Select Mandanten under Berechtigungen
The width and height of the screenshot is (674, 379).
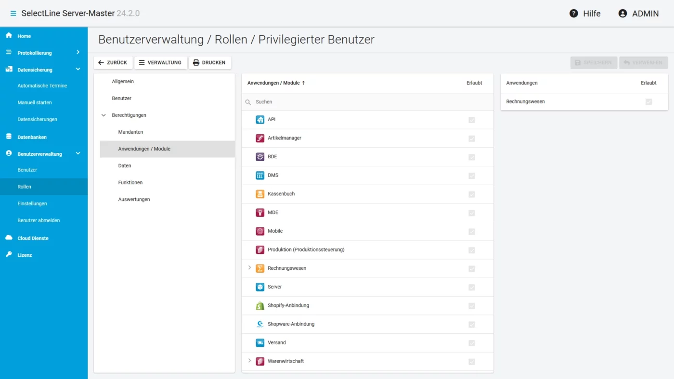pos(130,132)
